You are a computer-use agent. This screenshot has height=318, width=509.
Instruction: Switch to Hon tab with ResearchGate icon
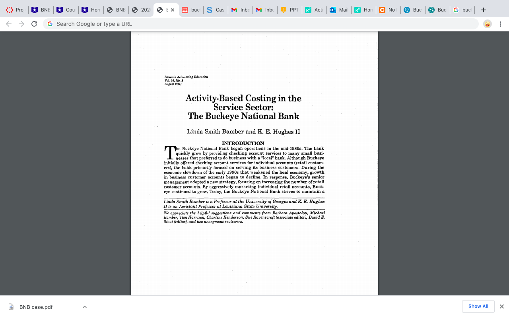pyautogui.click(x=364, y=10)
